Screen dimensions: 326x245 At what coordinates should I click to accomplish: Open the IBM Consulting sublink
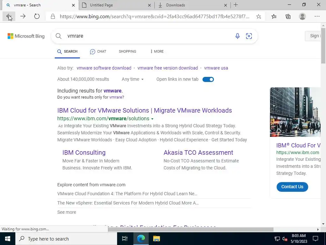click(84, 152)
